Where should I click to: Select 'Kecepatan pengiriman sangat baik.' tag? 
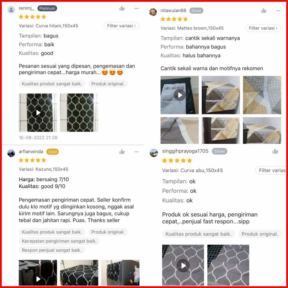(x=59, y=241)
